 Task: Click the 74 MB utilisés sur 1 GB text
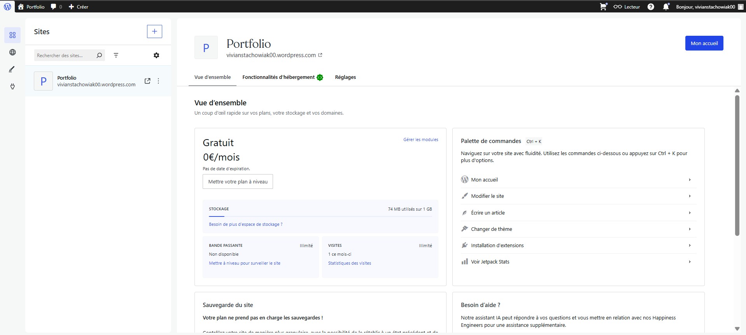410,209
